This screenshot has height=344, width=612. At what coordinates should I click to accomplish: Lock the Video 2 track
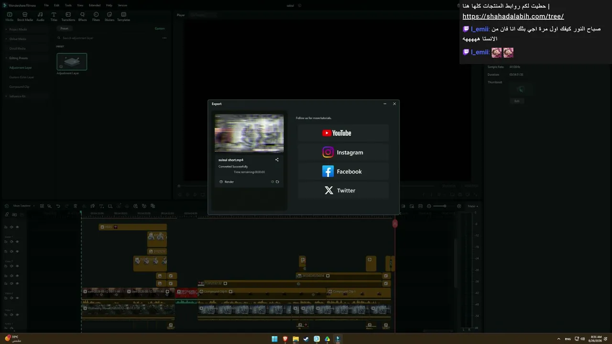(x=6, y=298)
